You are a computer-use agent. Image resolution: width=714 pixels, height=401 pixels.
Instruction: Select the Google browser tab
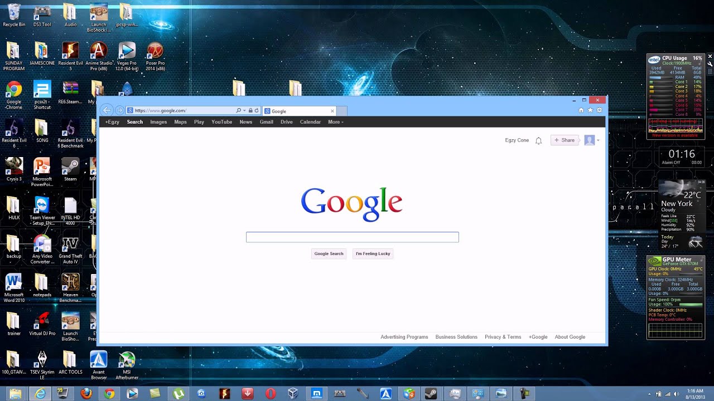tap(299, 111)
